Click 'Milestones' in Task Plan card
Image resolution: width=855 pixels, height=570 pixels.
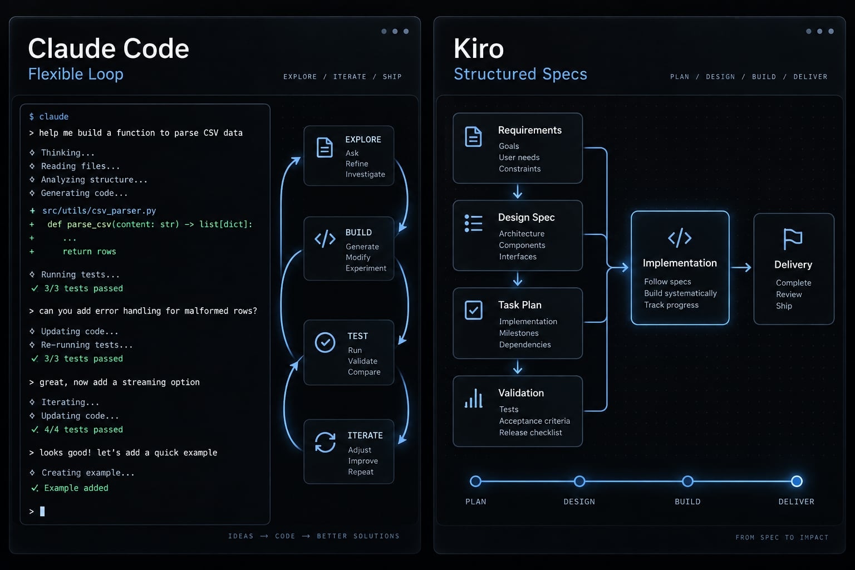519,333
